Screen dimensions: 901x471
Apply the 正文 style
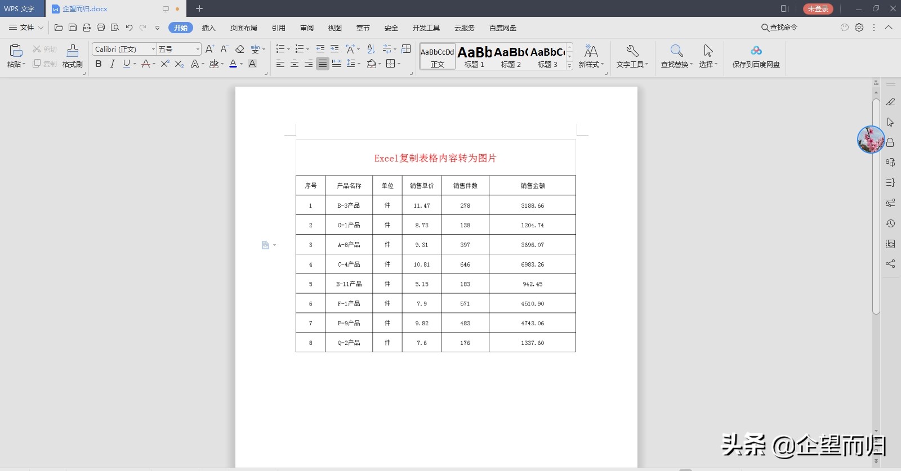[x=438, y=56]
